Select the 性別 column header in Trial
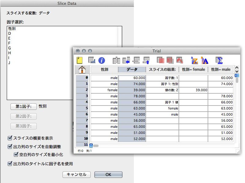Screen dimensions: 245x183 [104, 70]
